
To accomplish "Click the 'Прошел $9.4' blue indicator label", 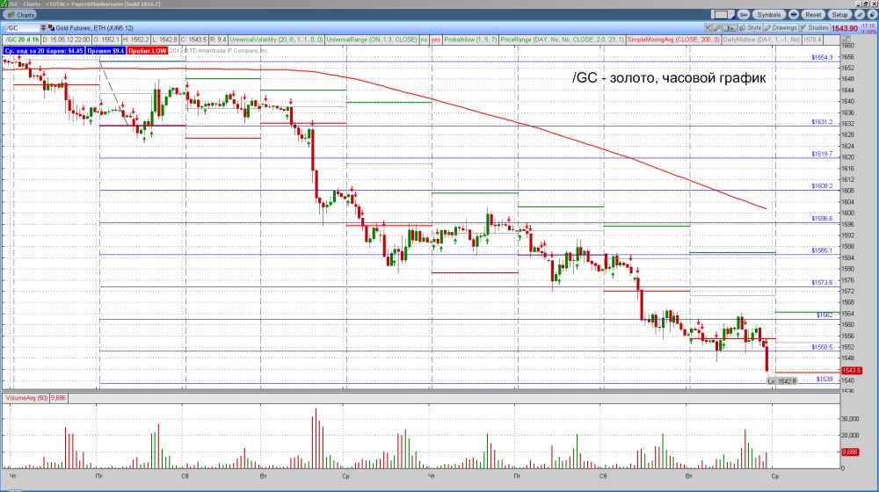I will (105, 50).
